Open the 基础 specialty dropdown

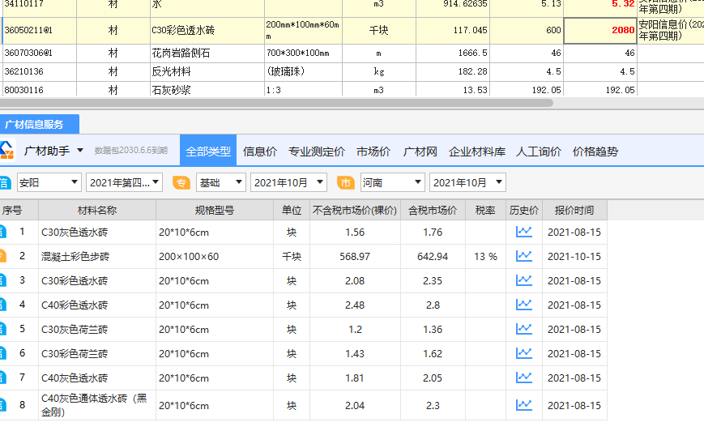coord(220,182)
